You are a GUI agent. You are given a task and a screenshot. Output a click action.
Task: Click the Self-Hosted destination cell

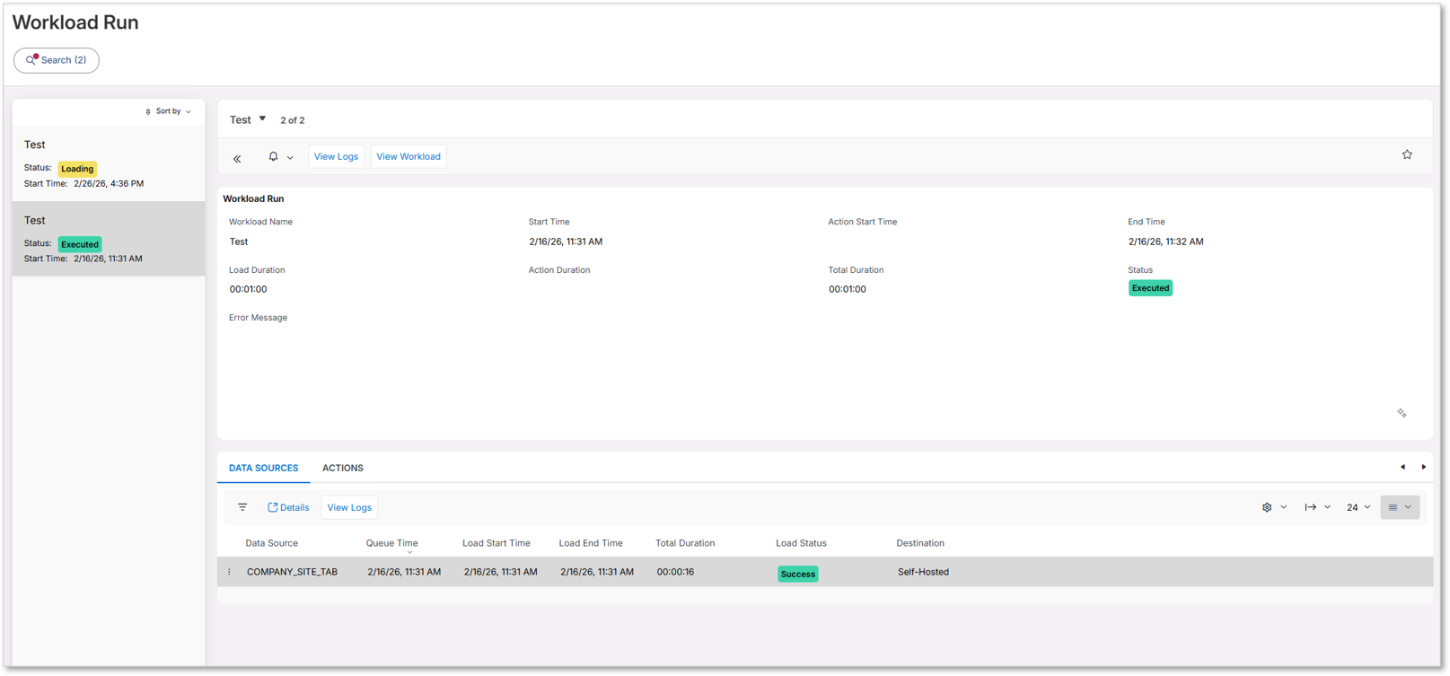click(923, 572)
